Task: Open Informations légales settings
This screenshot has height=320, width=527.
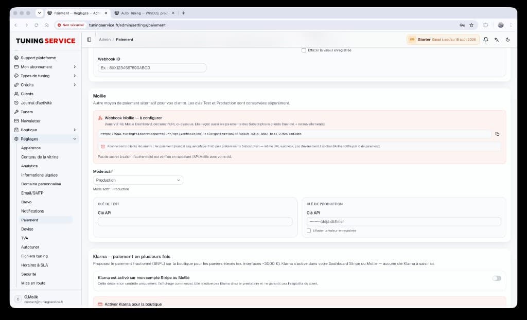Action: coord(39,175)
